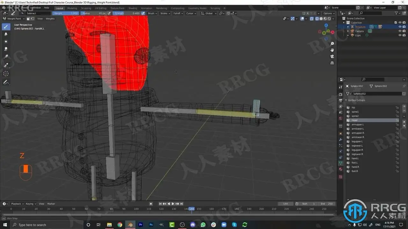
Task: Jump to the end frame in timeline
Action: 181,204
